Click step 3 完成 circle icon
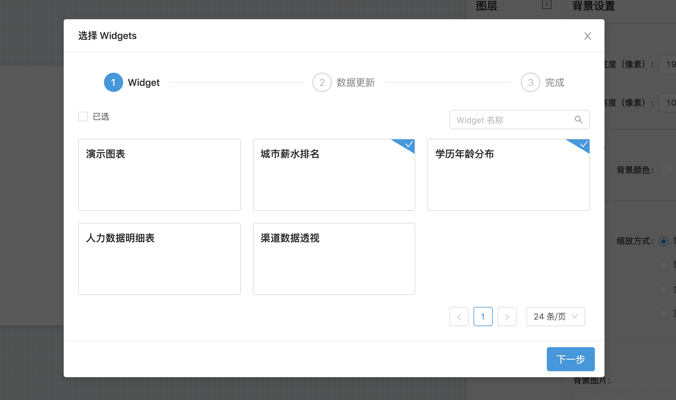The width and height of the screenshot is (676, 400). 530,82
